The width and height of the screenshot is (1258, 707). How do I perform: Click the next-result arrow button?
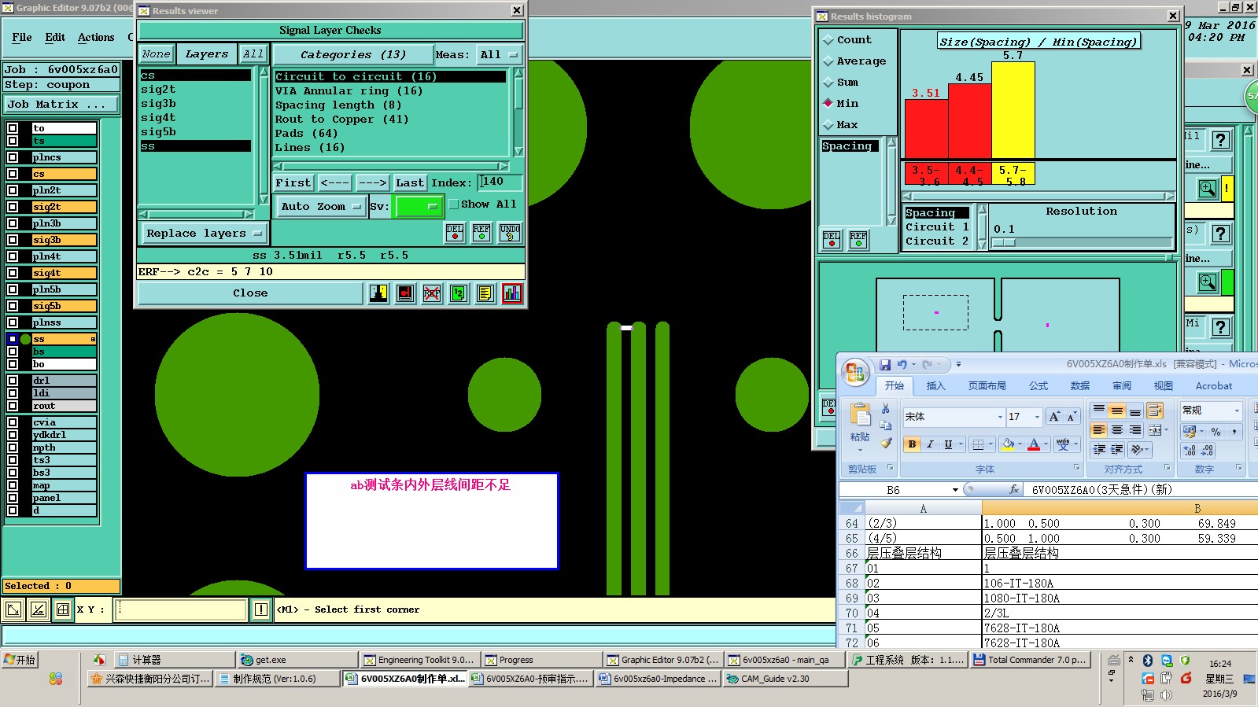point(372,183)
